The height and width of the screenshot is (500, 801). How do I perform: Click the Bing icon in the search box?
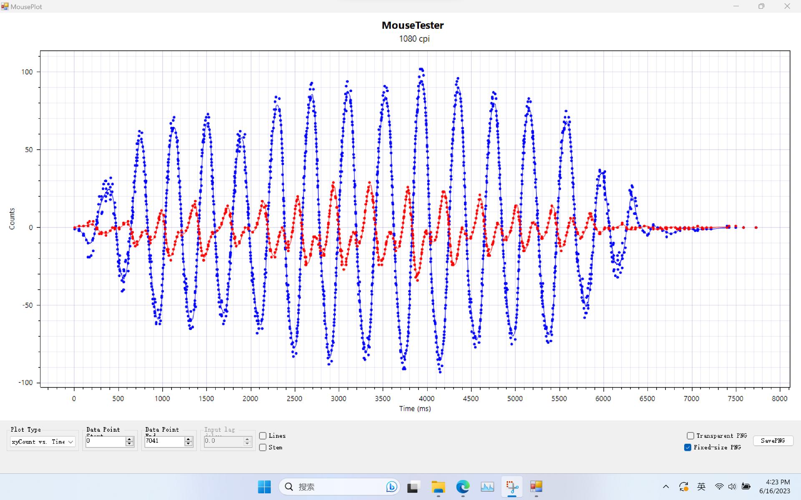click(x=391, y=487)
